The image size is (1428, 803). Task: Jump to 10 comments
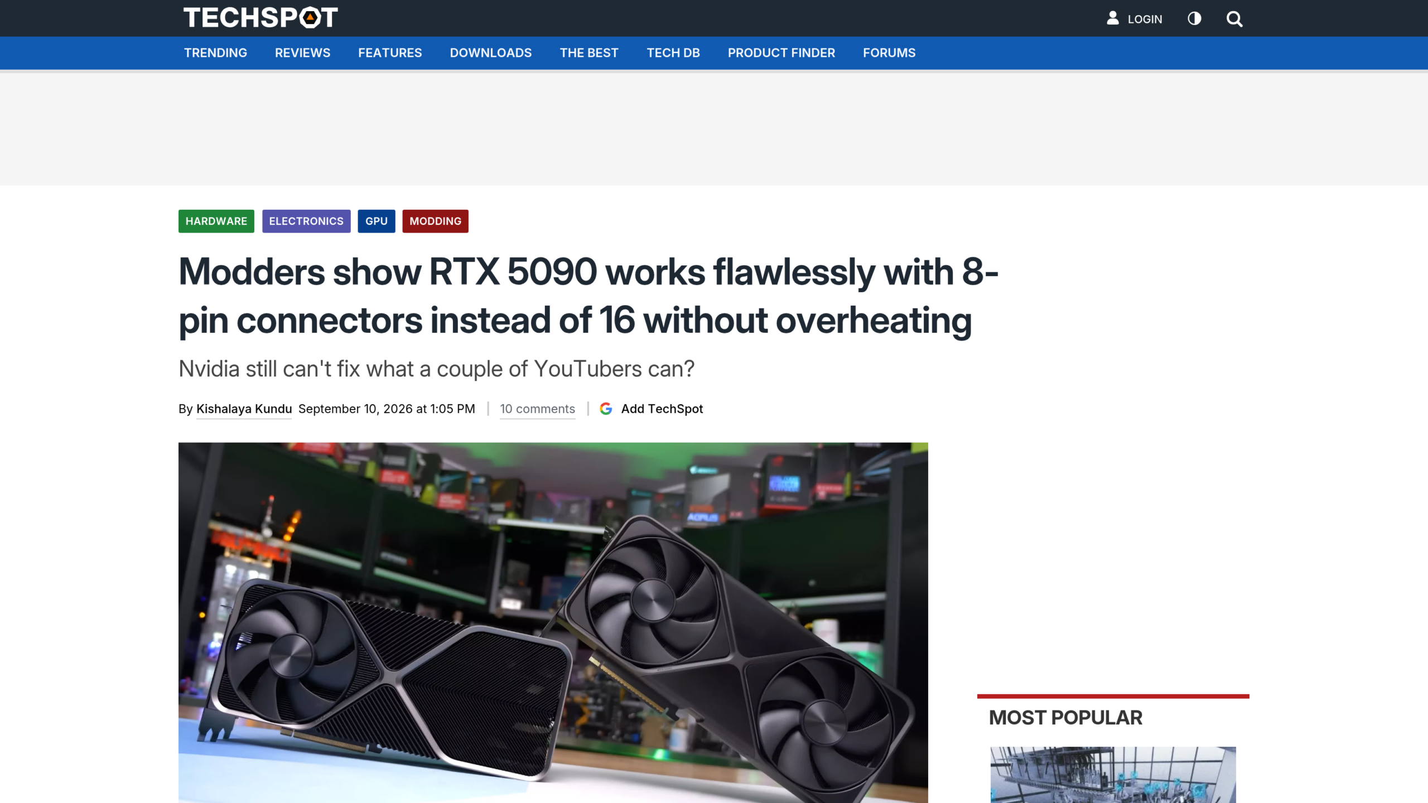click(x=537, y=409)
